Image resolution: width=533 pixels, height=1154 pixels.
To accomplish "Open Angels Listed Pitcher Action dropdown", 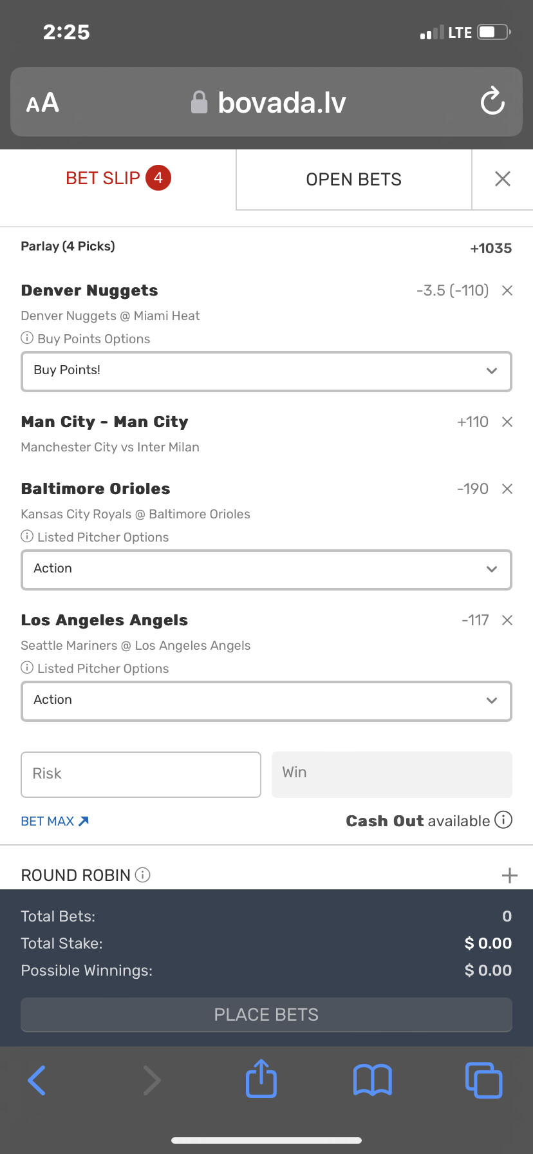I will pyautogui.click(x=266, y=701).
